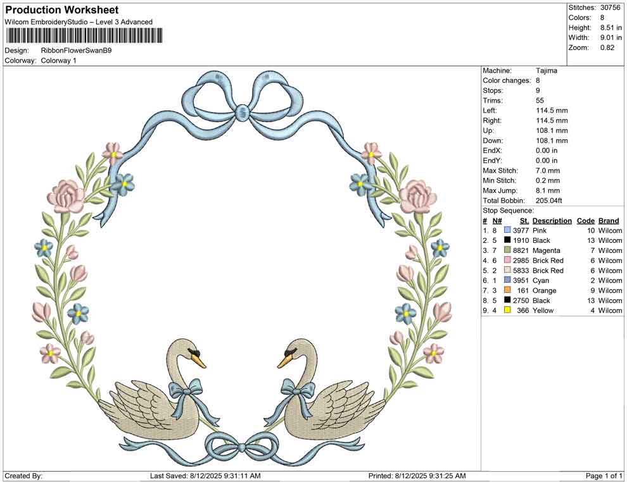The width and height of the screenshot is (627, 482).
Task: Click the 'Printed: 8/12/2025 9:31:25 AM' text
Action: coord(417,476)
